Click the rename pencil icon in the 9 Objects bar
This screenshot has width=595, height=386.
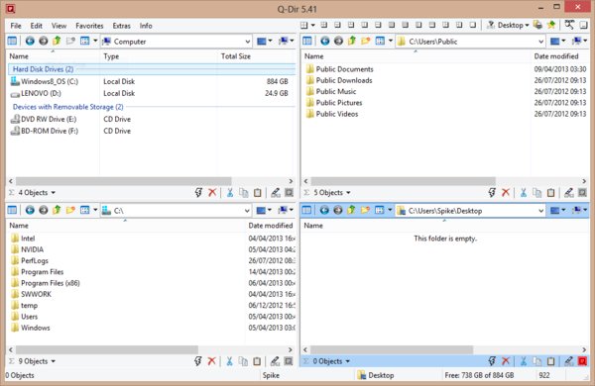pyautogui.click(x=275, y=361)
